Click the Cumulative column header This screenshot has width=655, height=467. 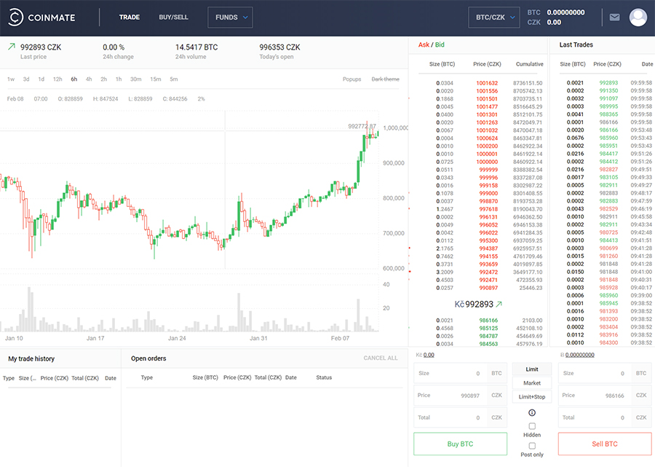click(x=529, y=64)
